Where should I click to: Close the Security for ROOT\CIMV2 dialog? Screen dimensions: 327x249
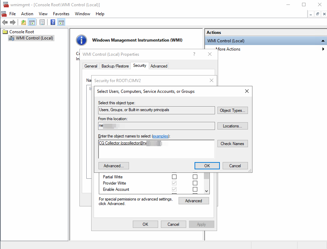[x=212, y=80]
